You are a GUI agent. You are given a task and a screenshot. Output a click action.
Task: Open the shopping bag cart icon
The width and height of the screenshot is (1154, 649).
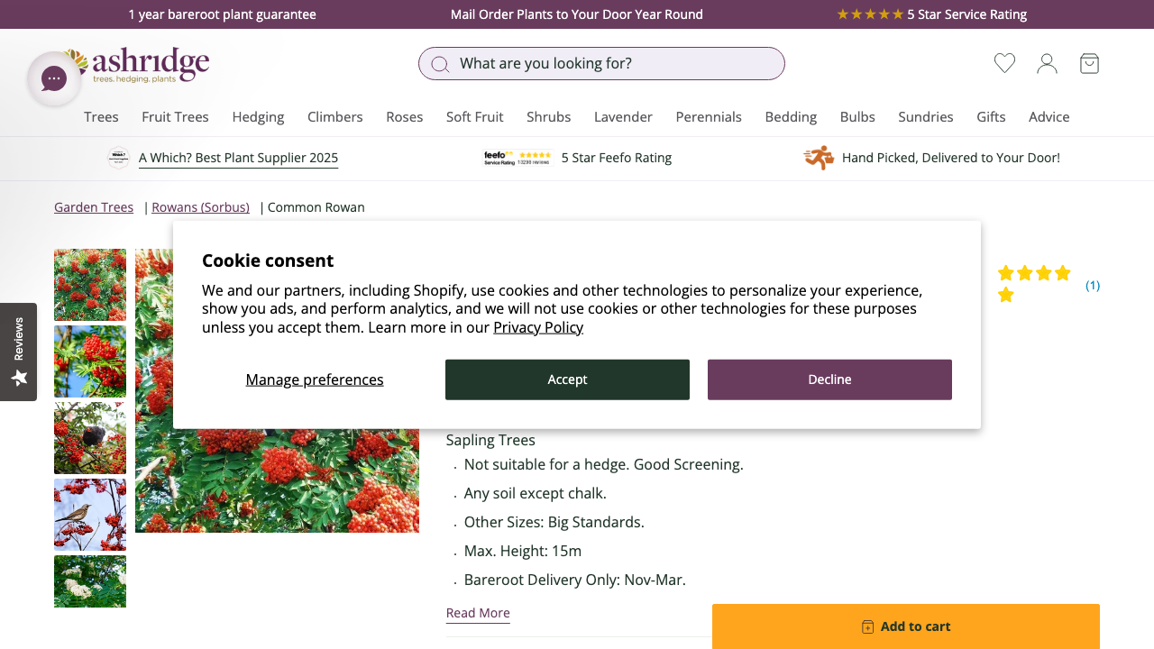pos(1089,63)
